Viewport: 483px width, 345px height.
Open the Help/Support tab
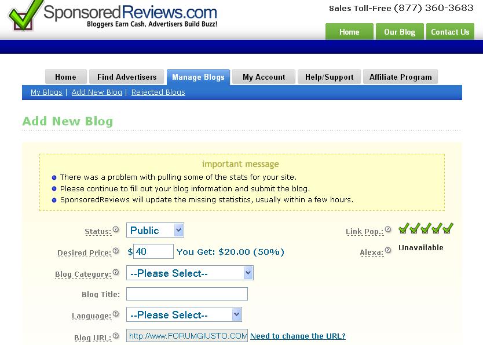(329, 77)
